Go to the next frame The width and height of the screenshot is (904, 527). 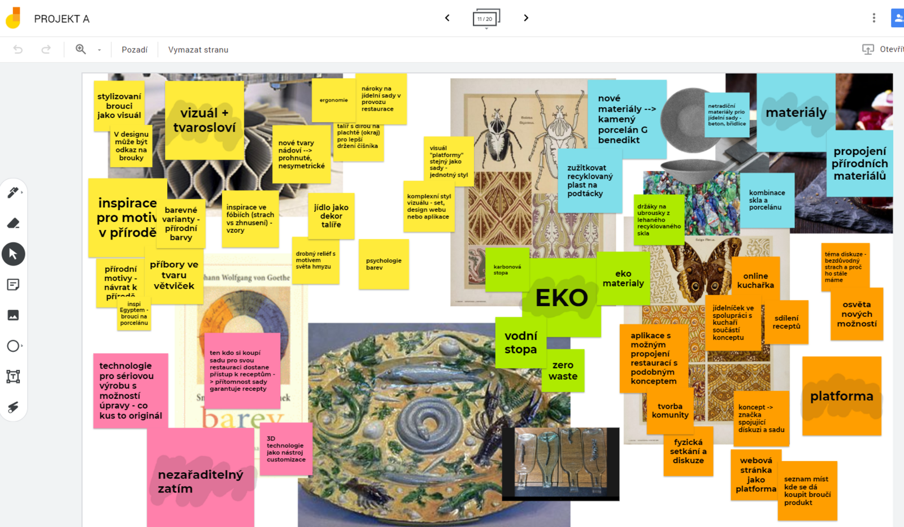point(526,18)
